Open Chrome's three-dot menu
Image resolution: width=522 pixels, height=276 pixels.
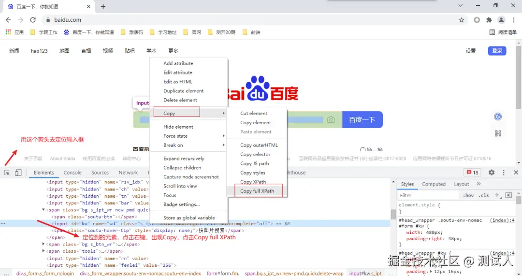click(x=514, y=20)
